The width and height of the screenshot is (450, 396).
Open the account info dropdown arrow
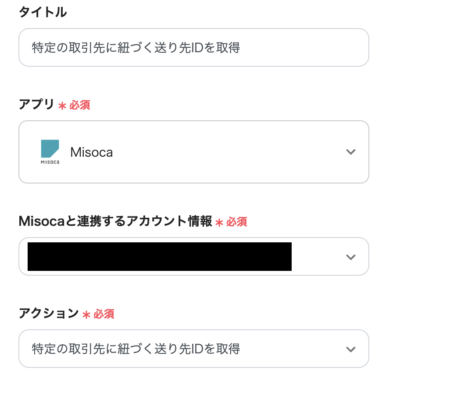click(350, 257)
